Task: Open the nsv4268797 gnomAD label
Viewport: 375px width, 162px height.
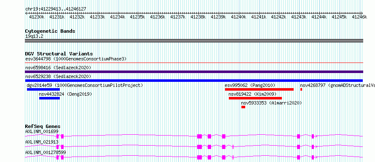Action: [x=337, y=85]
